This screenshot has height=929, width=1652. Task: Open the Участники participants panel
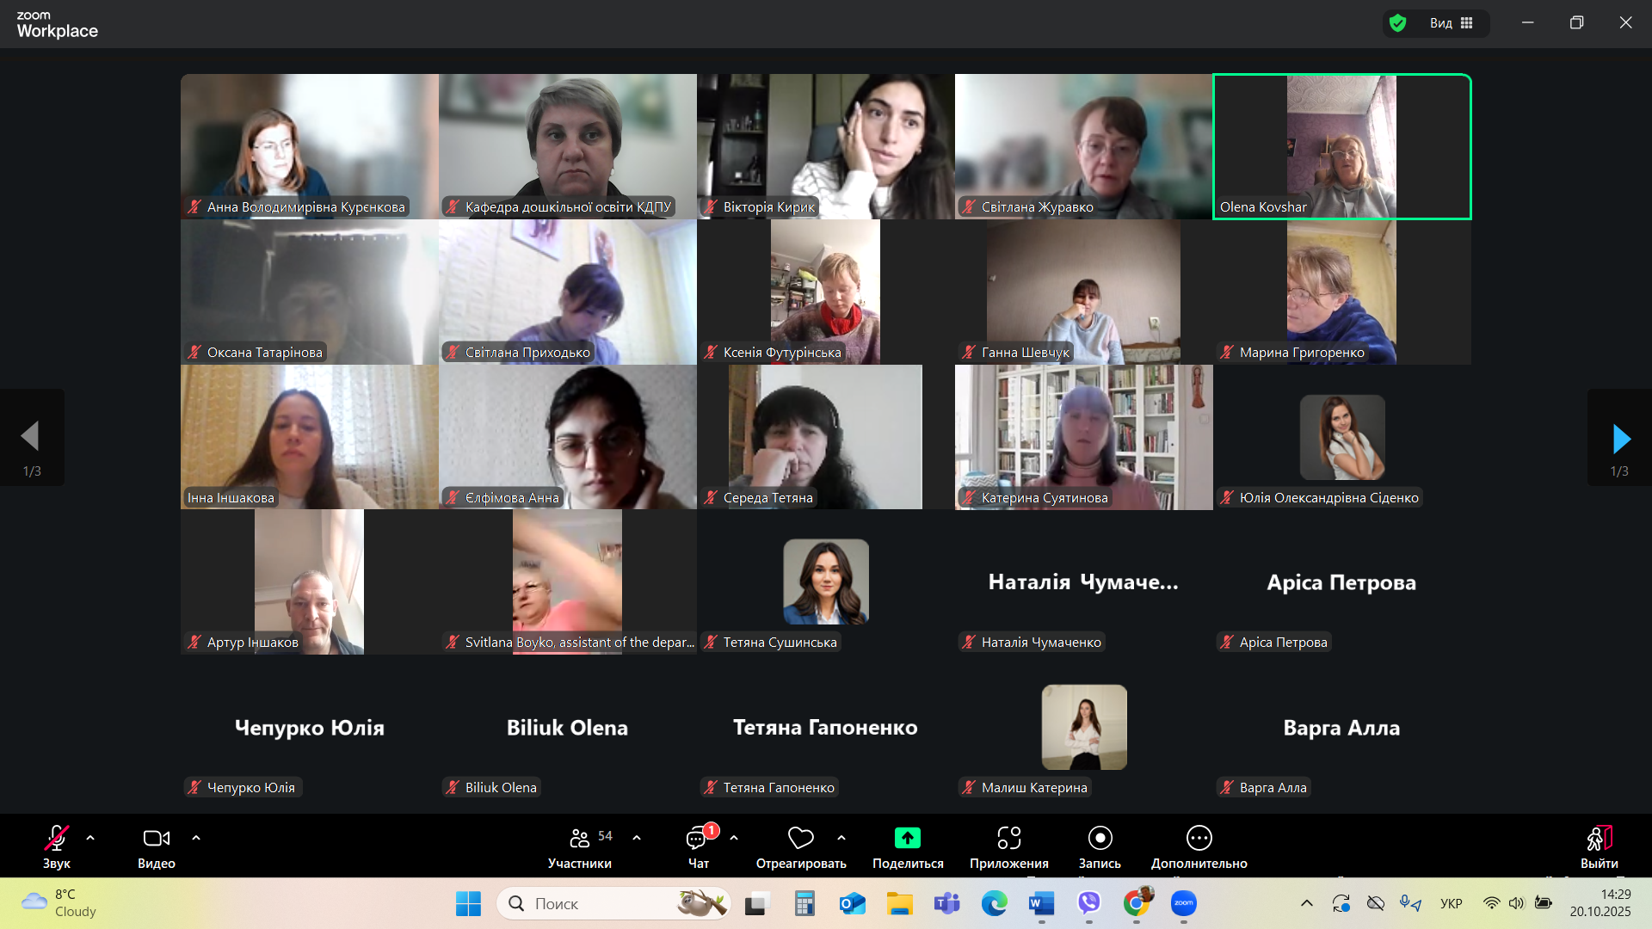coord(579,847)
